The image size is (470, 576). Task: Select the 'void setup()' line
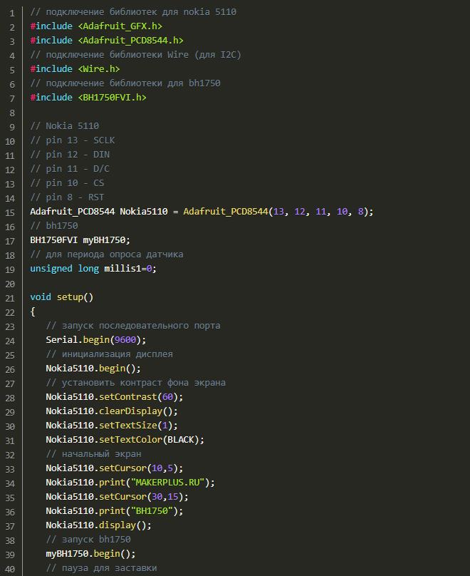click(62, 297)
